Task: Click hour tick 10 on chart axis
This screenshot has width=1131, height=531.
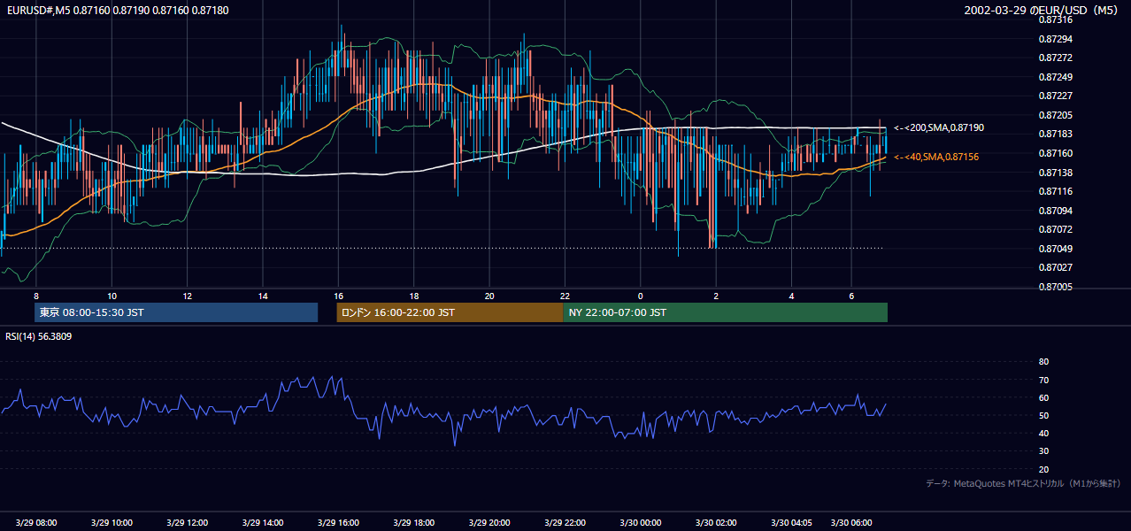Action: point(112,296)
